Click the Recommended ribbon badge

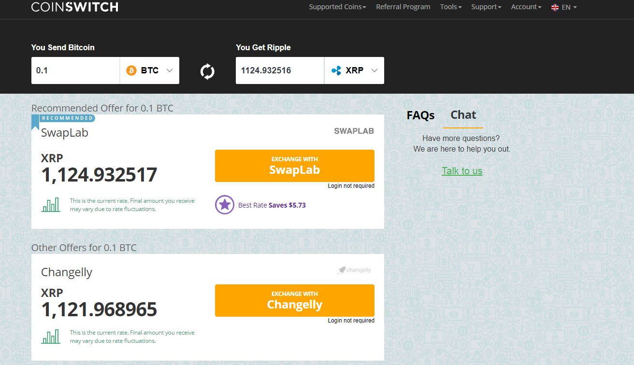pyautogui.click(x=63, y=118)
